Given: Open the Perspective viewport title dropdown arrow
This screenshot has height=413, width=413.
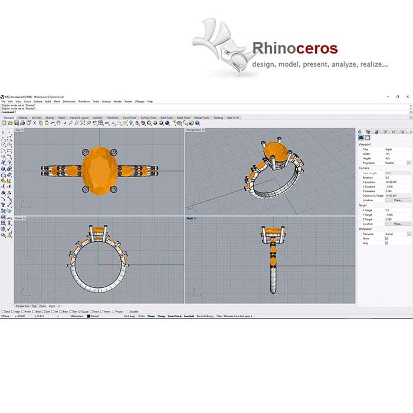Looking at the screenshot, I should (204, 130).
